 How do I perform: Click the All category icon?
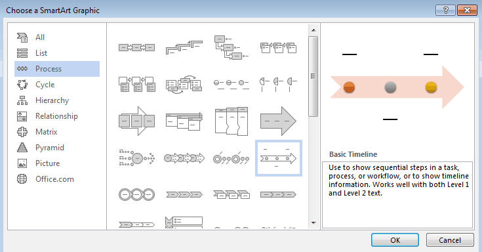(22, 37)
